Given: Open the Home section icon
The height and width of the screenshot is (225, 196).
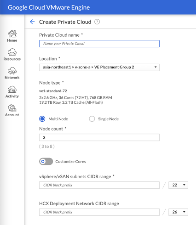Looking at the screenshot, I should (12, 34).
